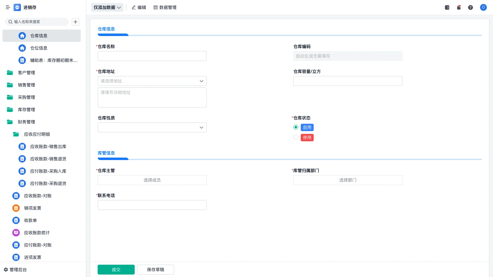Click the 库管信息 section heading

pos(106,153)
